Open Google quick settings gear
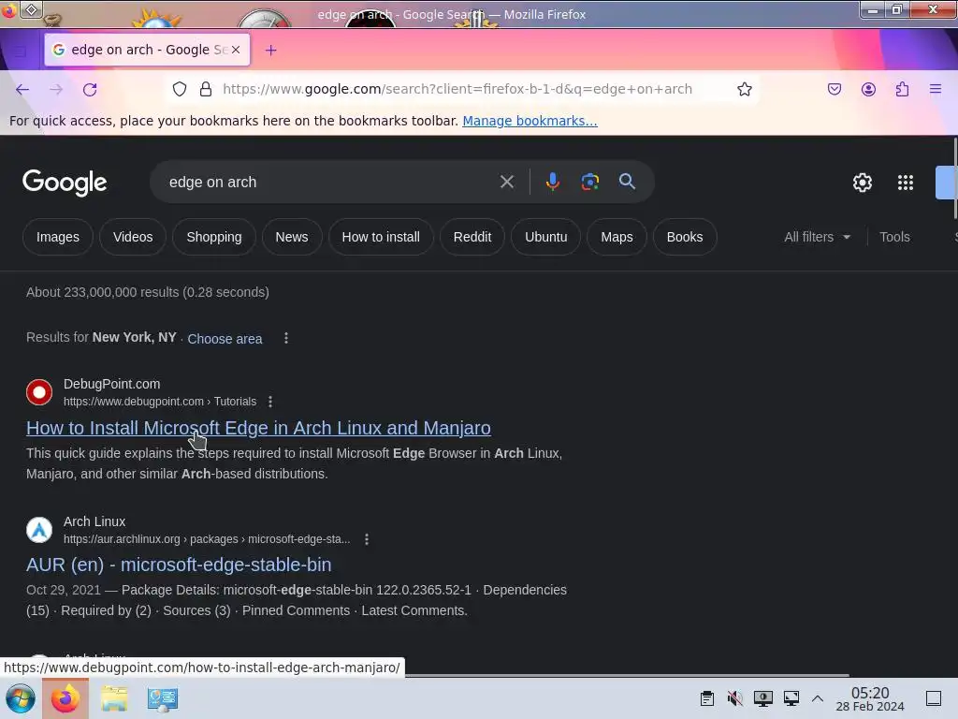 [862, 183]
